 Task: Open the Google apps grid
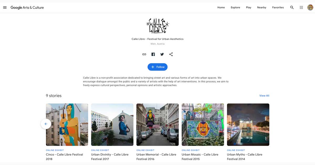tap(301, 7)
